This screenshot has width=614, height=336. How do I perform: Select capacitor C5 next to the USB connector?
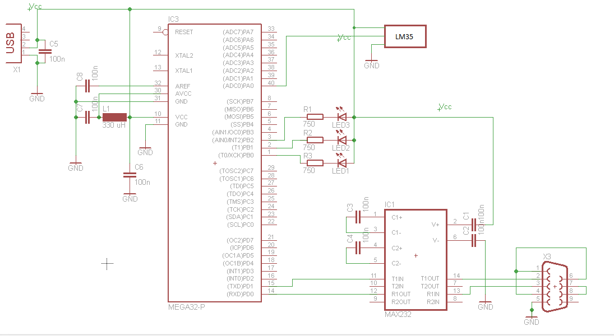45,52
